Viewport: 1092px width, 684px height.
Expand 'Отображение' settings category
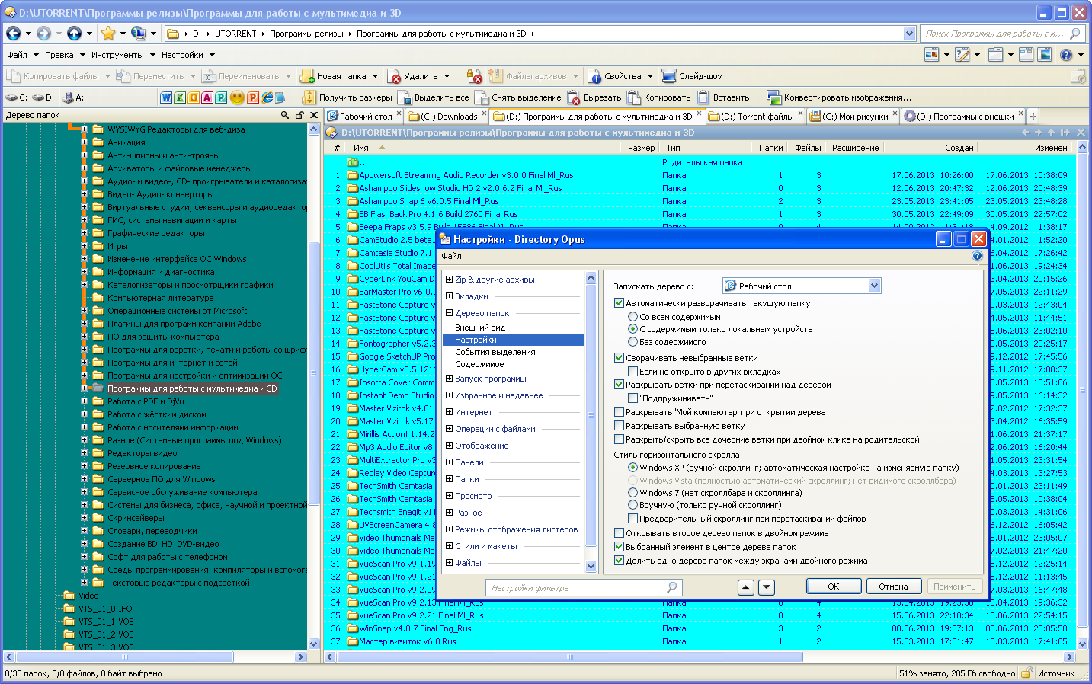click(x=450, y=446)
